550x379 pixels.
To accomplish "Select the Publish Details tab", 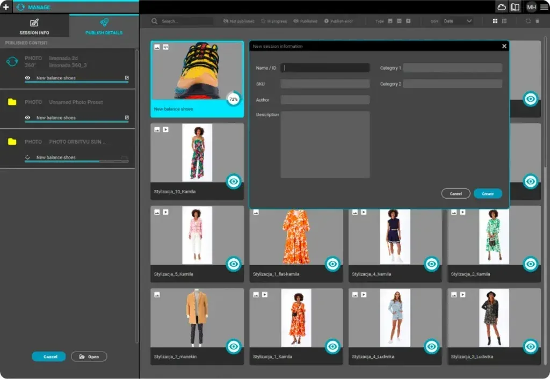I will (x=104, y=26).
